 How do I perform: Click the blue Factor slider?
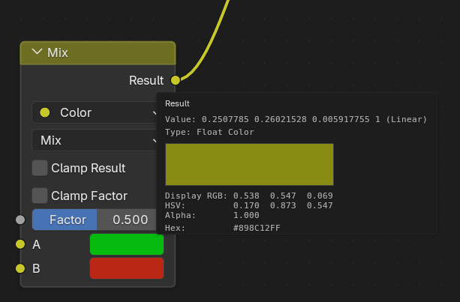click(65, 220)
